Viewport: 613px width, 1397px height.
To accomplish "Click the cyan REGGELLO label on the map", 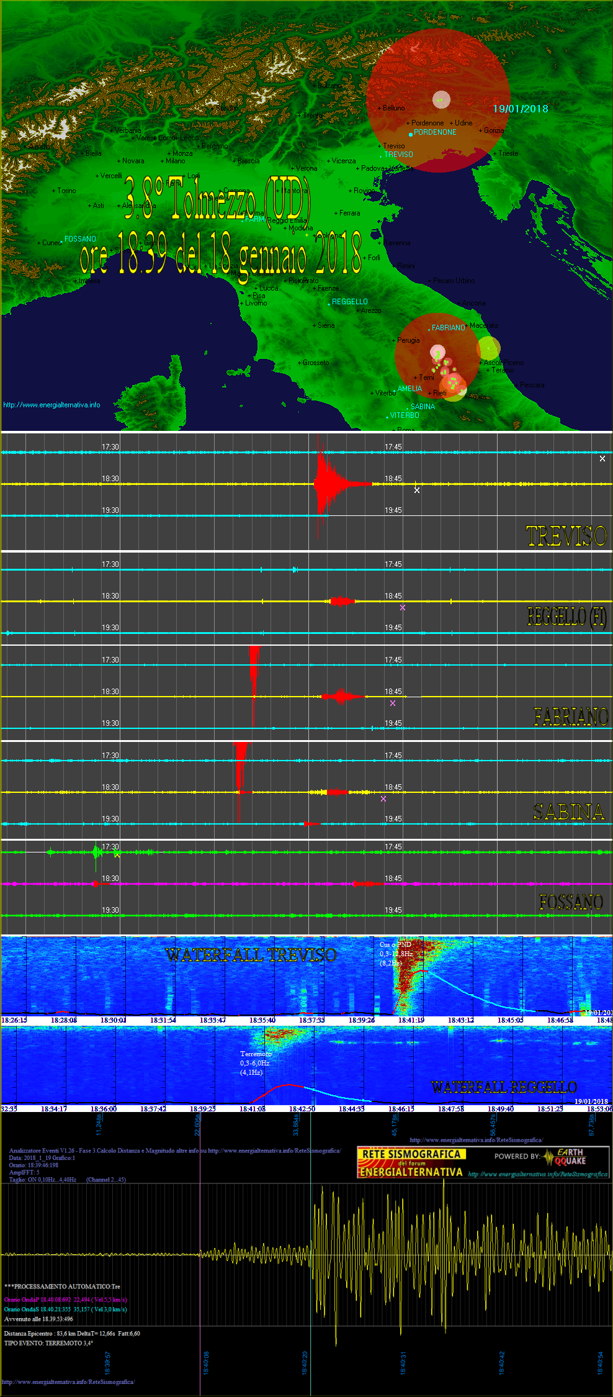I will click(x=350, y=302).
